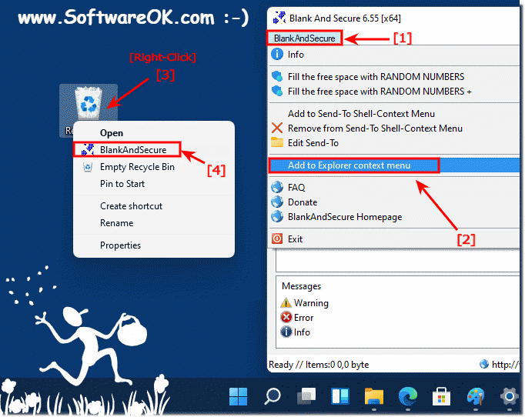This screenshot has width=525, height=417.
Task: Open Microsoft Store from the taskbar
Action: (441, 396)
